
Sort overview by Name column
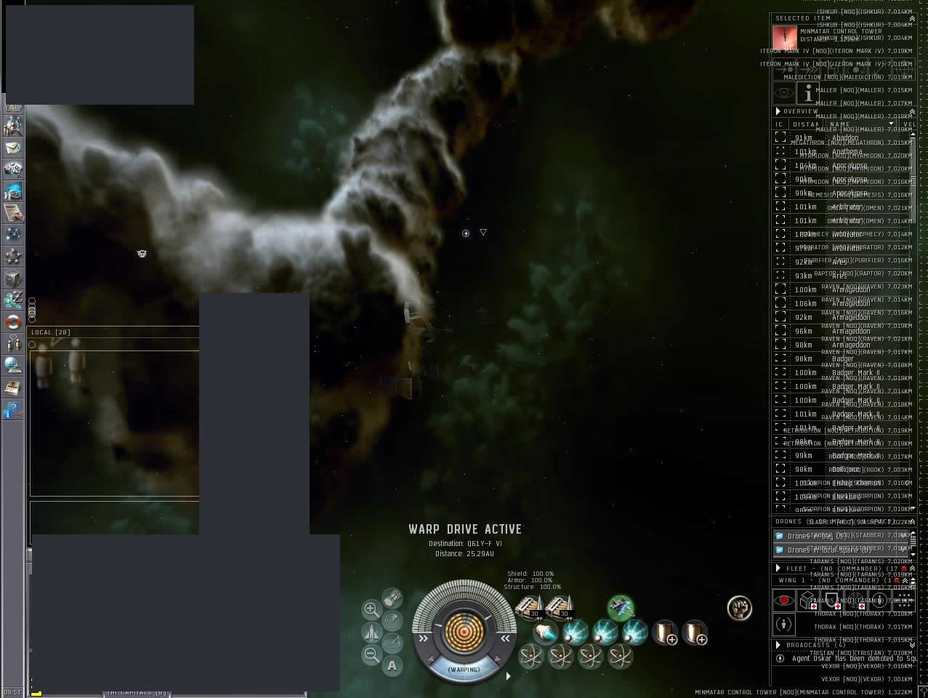[862, 124]
